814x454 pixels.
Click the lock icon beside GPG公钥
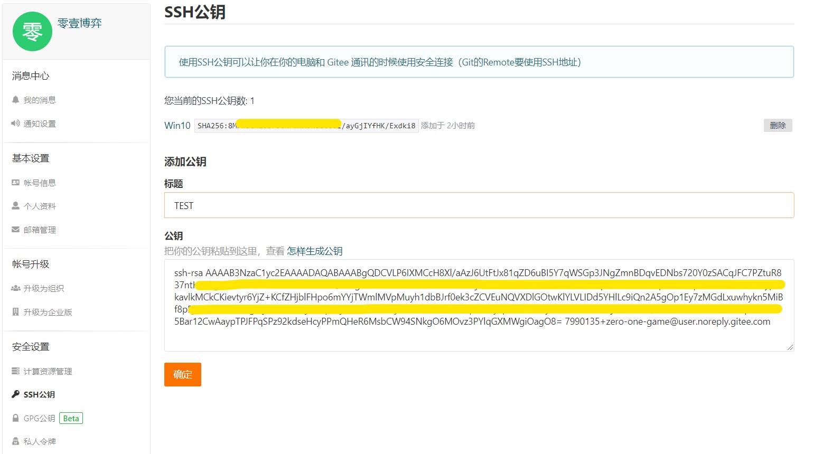click(x=15, y=418)
